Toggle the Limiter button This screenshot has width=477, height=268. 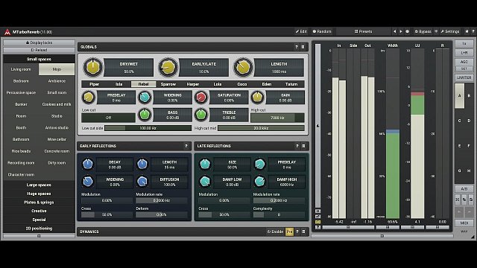pyautogui.click(x=464, y=77)
